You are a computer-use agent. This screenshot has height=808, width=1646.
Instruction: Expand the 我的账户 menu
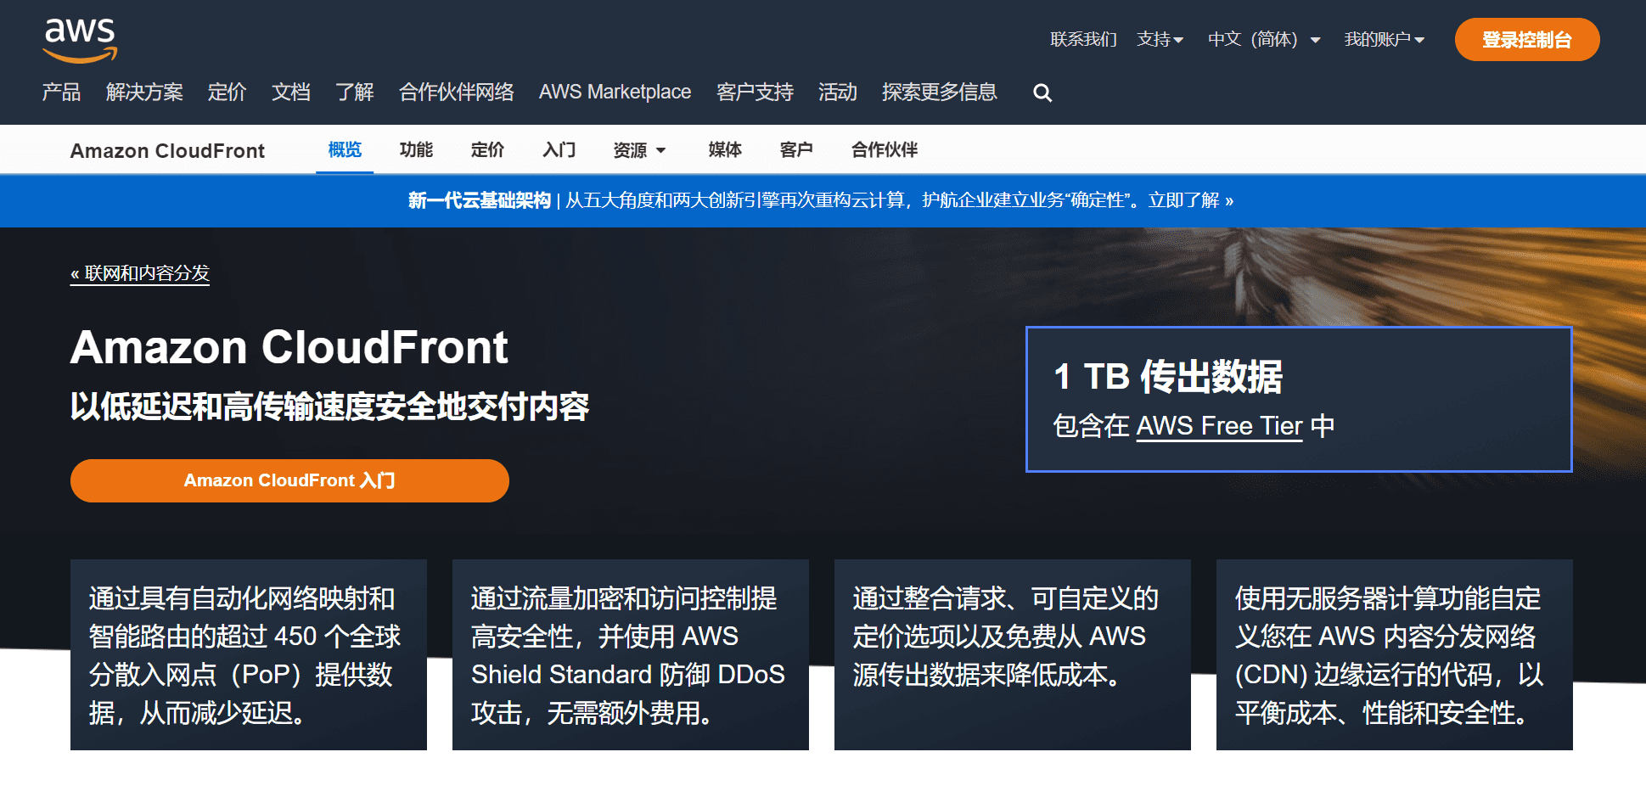click(1384, 39)
